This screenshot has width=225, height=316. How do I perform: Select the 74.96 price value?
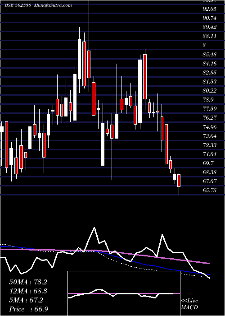pyautogui.click(x=210, y=127)
